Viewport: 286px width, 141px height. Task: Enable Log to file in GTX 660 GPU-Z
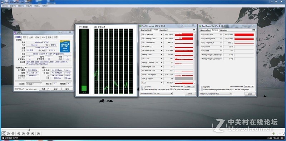pos(142,87)
